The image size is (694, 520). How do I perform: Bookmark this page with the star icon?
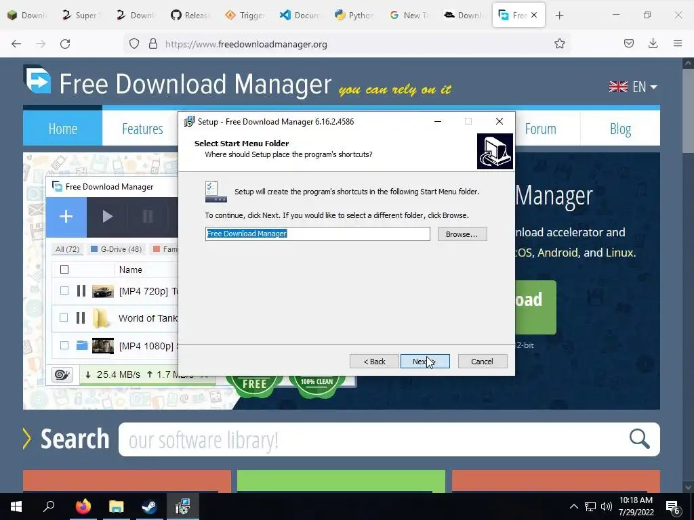(559, 44)
